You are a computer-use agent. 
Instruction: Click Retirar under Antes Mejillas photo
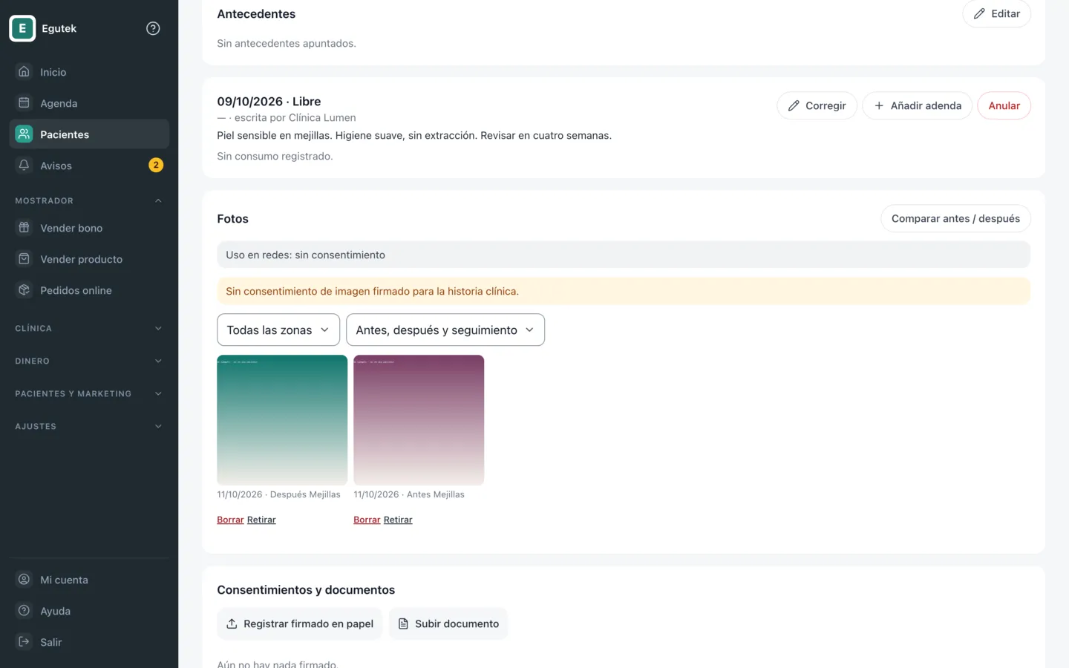pos(398,520)
